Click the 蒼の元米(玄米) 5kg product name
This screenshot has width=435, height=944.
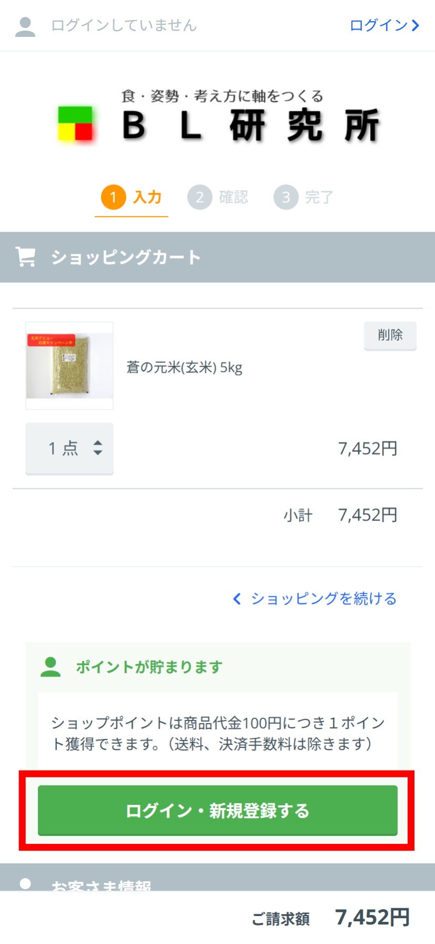pyautogui.click(x=184, y=367)
